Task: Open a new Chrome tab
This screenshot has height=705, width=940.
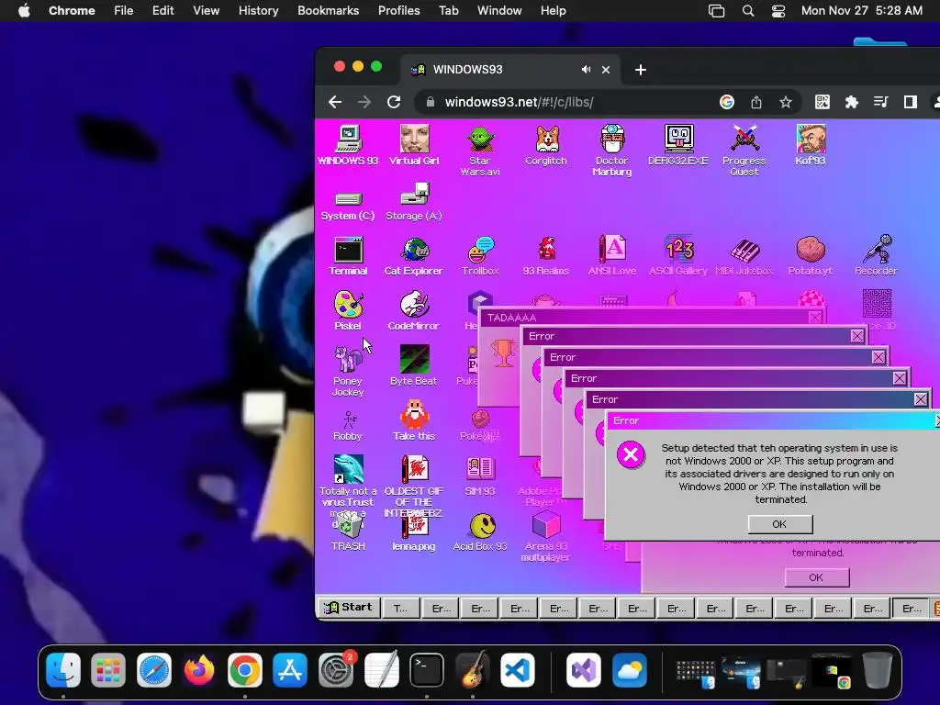Action: 640,70
